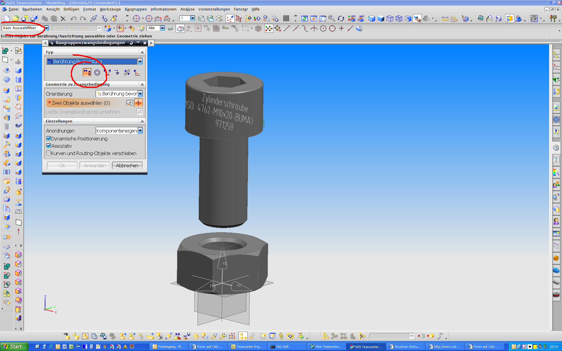The height and width of the screenshot is (351, 562).
Task: Click the color palette icon in selection bar
Action: tap(141, 28)
